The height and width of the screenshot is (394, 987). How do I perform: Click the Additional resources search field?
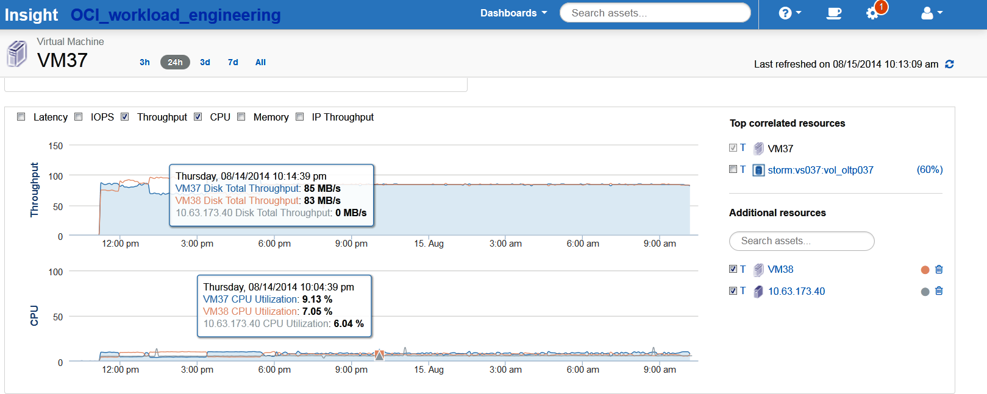[x=802, y=241]
